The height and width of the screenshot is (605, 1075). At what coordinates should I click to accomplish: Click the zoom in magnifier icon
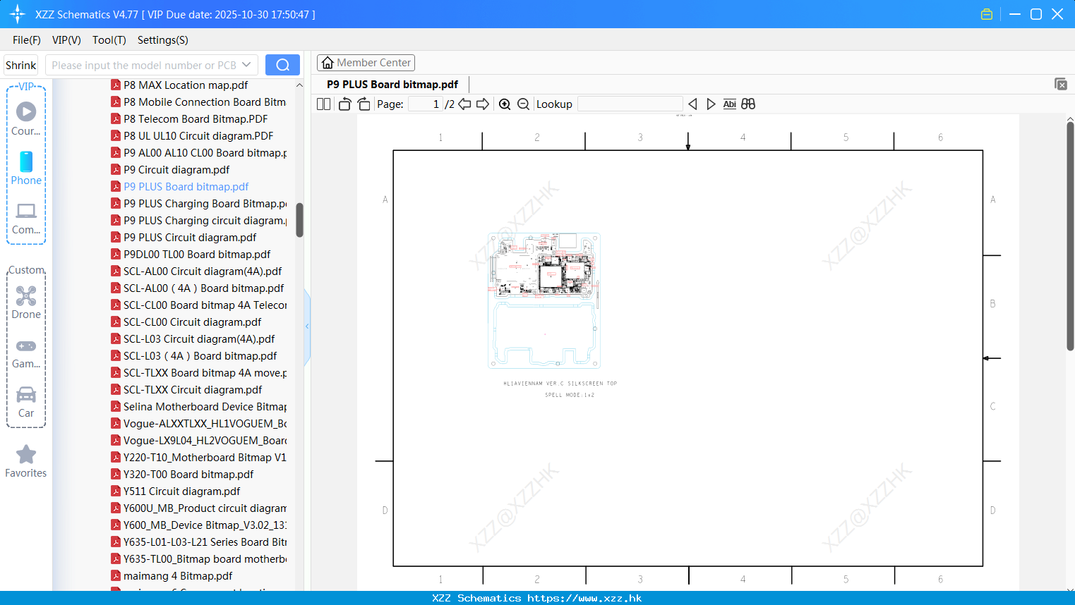click(x=505, y=104)
